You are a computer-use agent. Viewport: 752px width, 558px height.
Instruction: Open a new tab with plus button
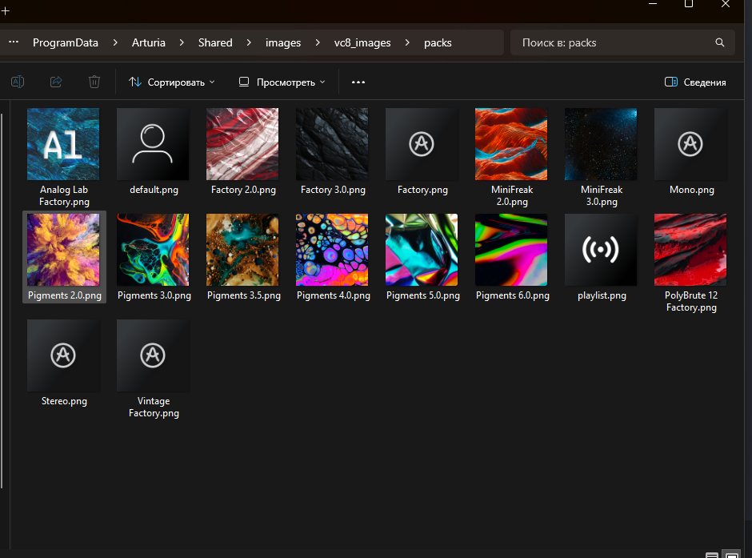click(x=6, y=10)
